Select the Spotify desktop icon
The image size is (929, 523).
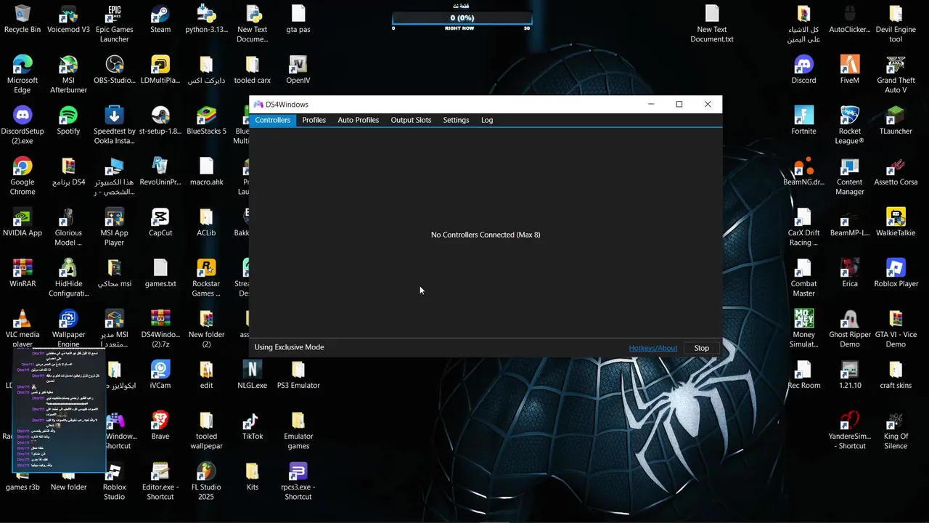68,121
